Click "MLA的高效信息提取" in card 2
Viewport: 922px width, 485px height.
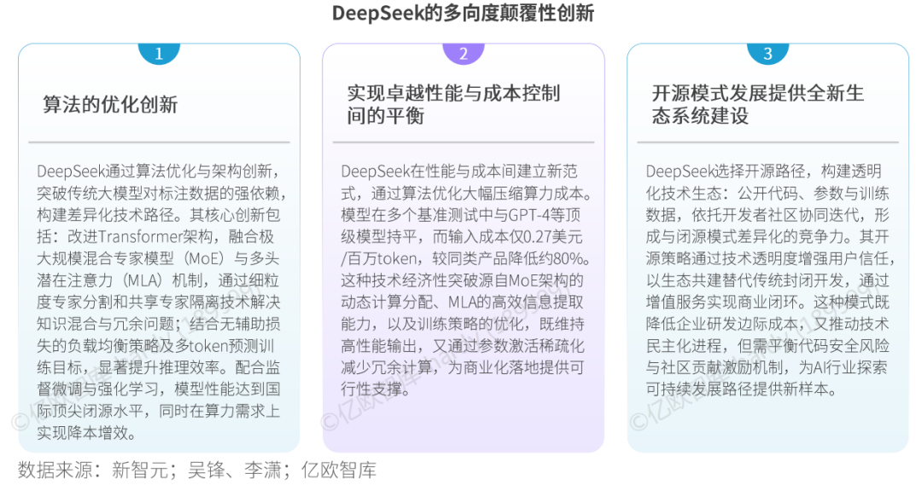[516, 302]
